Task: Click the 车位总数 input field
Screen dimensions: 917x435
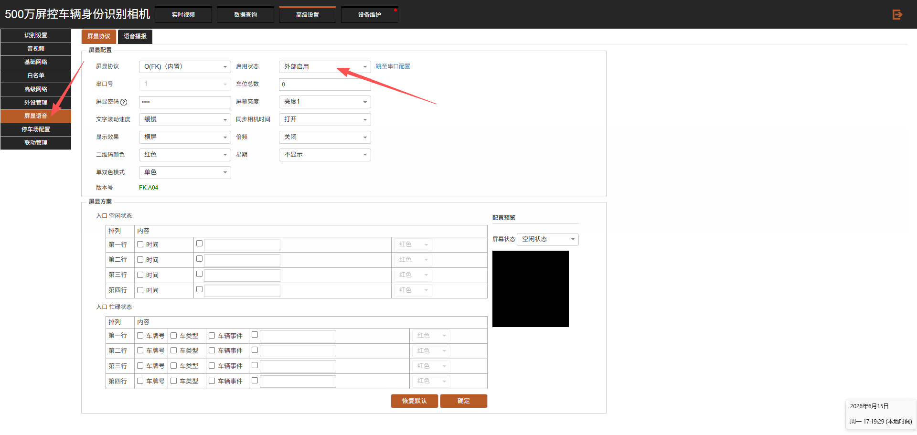Action: click(x=325, y=85)
